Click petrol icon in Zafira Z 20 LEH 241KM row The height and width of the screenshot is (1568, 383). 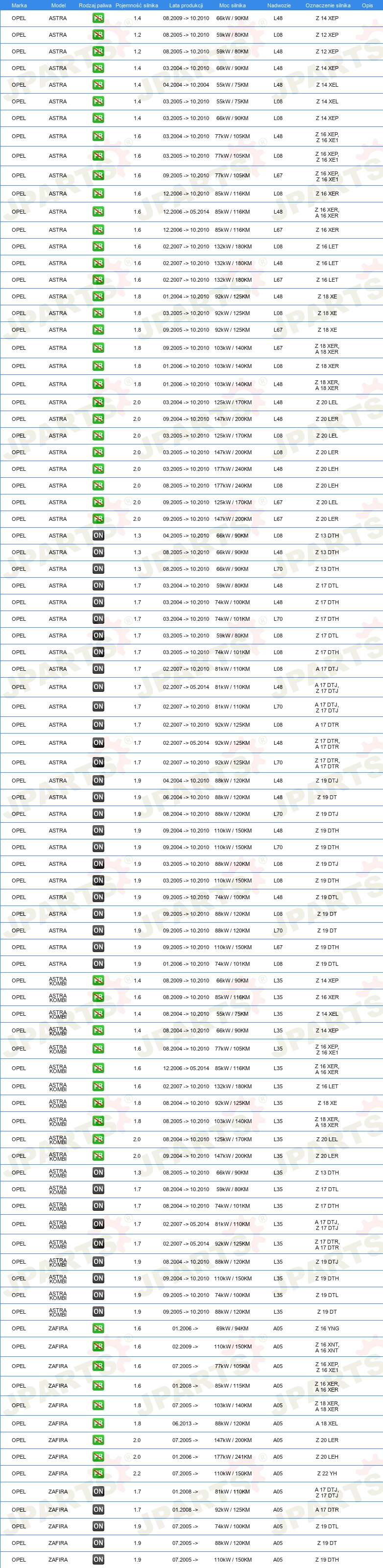click(x=98, y=1457)
